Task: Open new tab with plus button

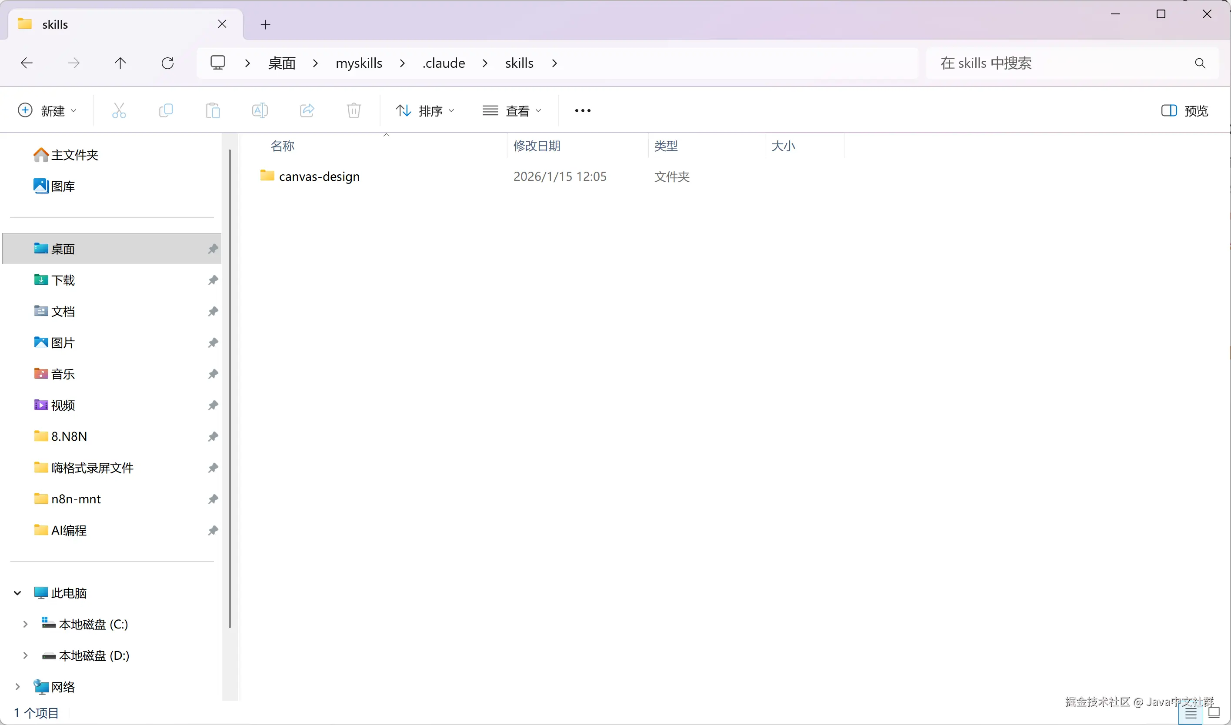Action: pyautogui.click(x=265, y=24)
